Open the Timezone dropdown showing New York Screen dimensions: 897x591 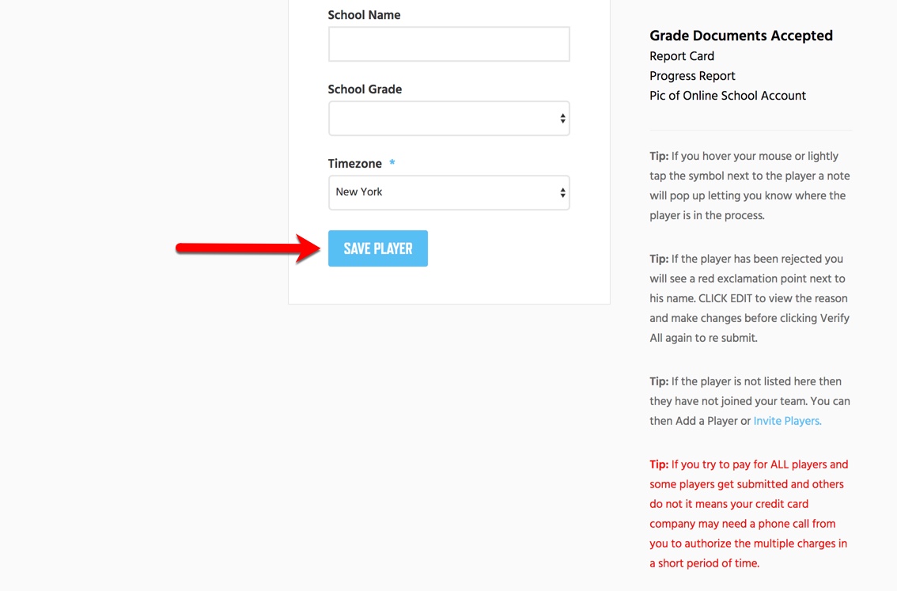pos(448,193)
